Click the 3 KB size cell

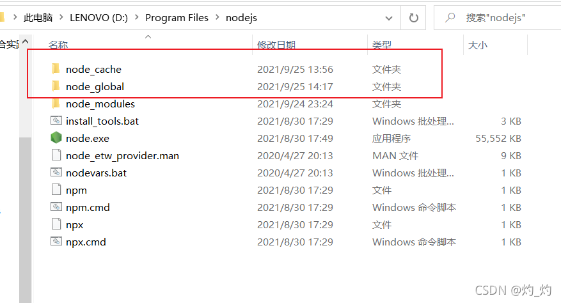[511, 121]
